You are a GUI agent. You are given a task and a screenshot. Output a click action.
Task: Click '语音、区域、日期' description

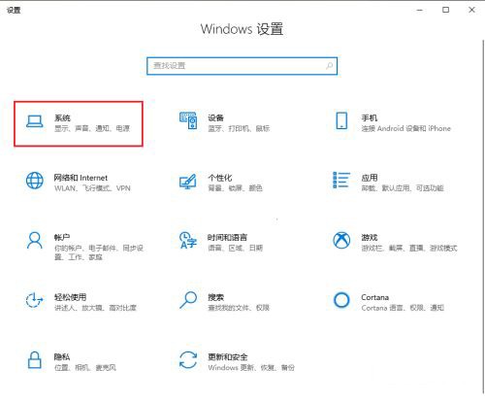point(236,248)
